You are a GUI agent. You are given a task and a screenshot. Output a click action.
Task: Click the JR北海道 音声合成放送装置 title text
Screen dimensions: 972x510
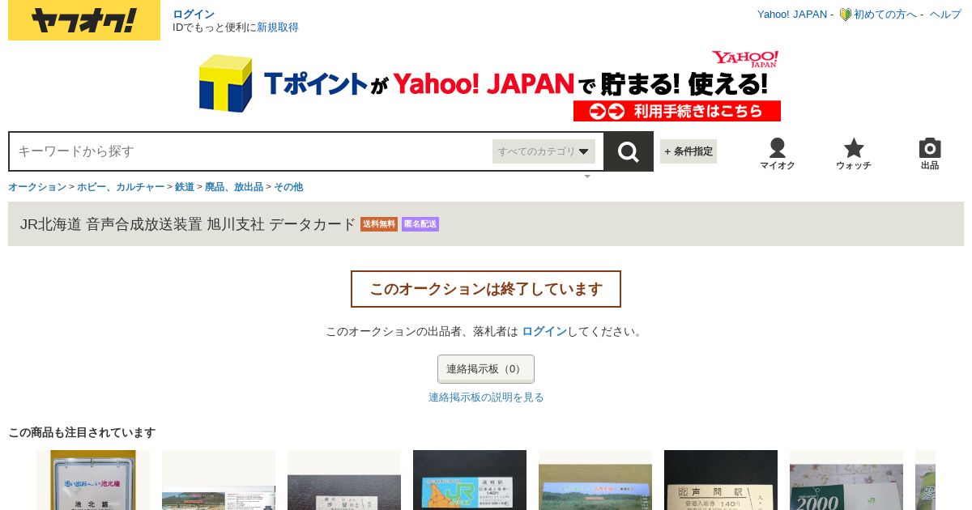[188, 224]
